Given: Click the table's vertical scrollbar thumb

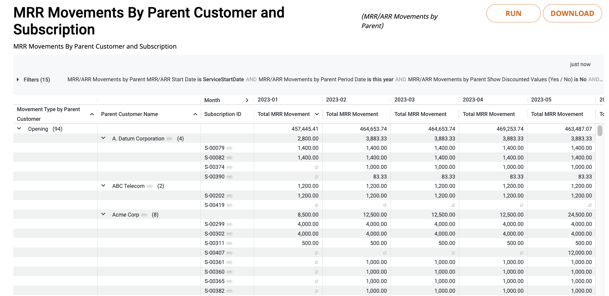Looking at the screenshot, I should point(600,131).
